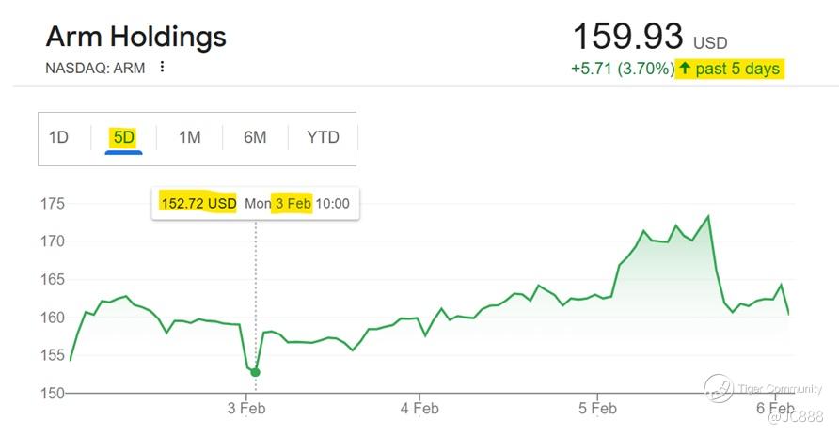Click the 4 Feb date axis label
This screenshot has width=839, height=435.
point(419,408)
